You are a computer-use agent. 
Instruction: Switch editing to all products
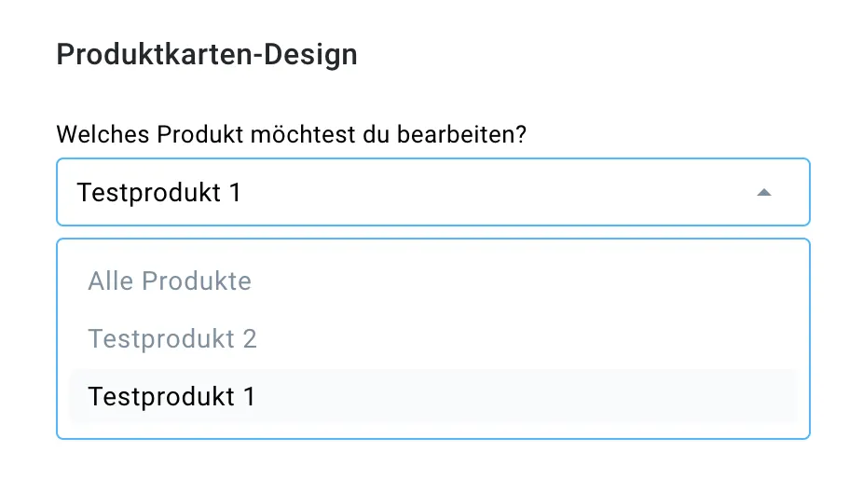pyautogui.click(x=432, y=281)
